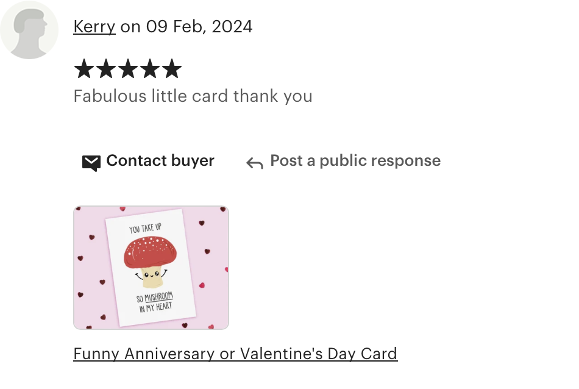The height and width of the screenshot is (389, 579).
Task: Click the third rating star
Action: 128,69
